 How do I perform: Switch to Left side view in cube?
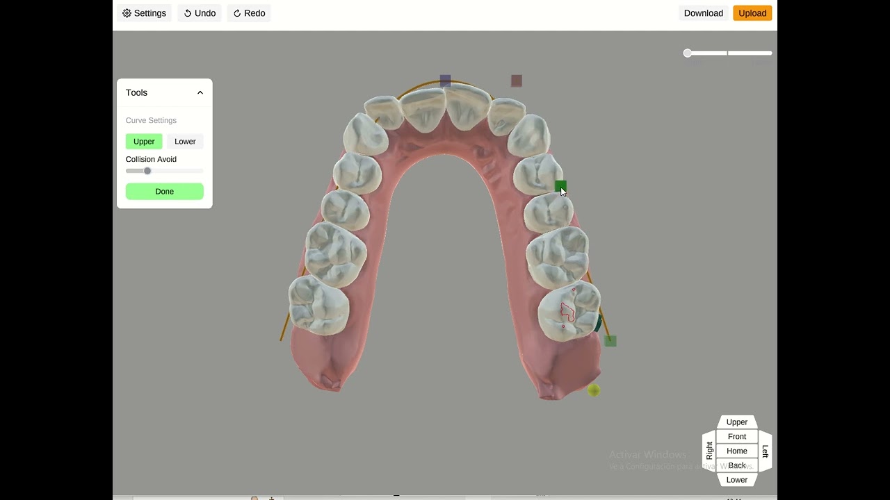[x=765, y=451]
